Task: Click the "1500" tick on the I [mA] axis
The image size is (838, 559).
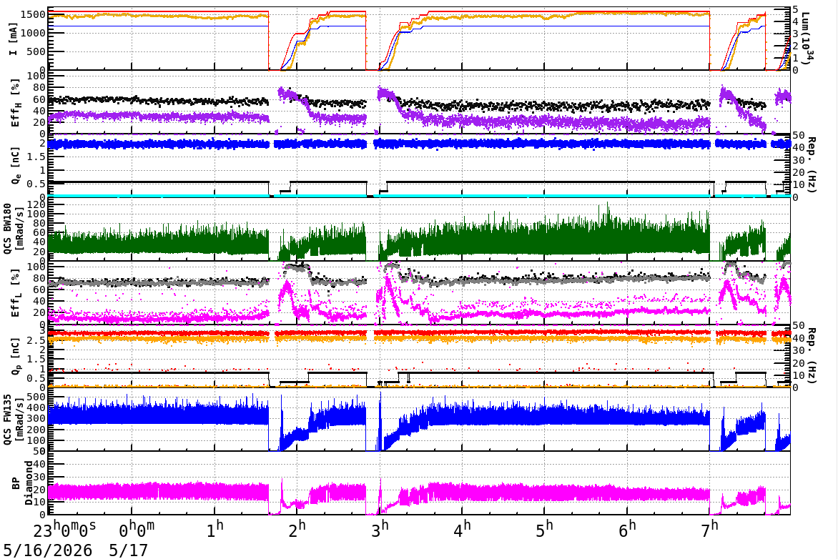Action: 33,14
